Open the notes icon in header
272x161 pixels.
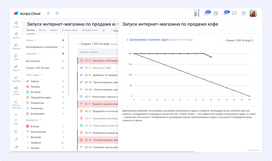tap(216, 13)
